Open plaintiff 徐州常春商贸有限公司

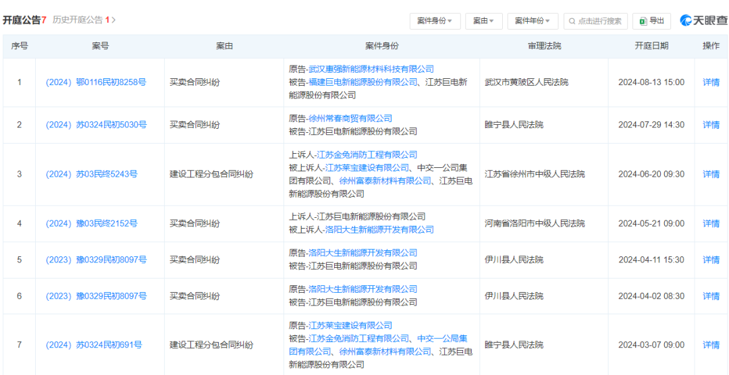(350, 119)
